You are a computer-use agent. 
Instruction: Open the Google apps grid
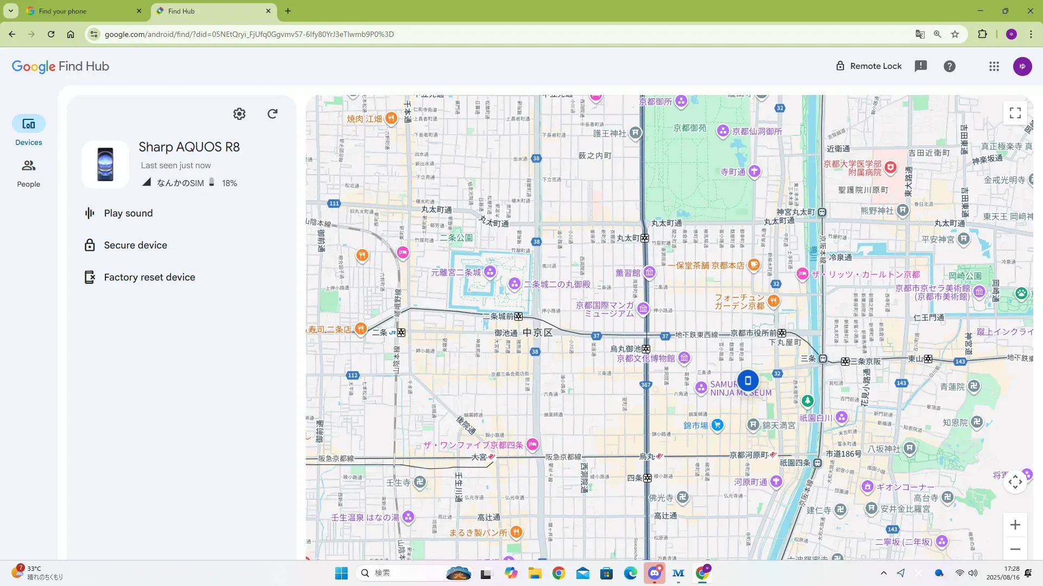tap(994, 66)
